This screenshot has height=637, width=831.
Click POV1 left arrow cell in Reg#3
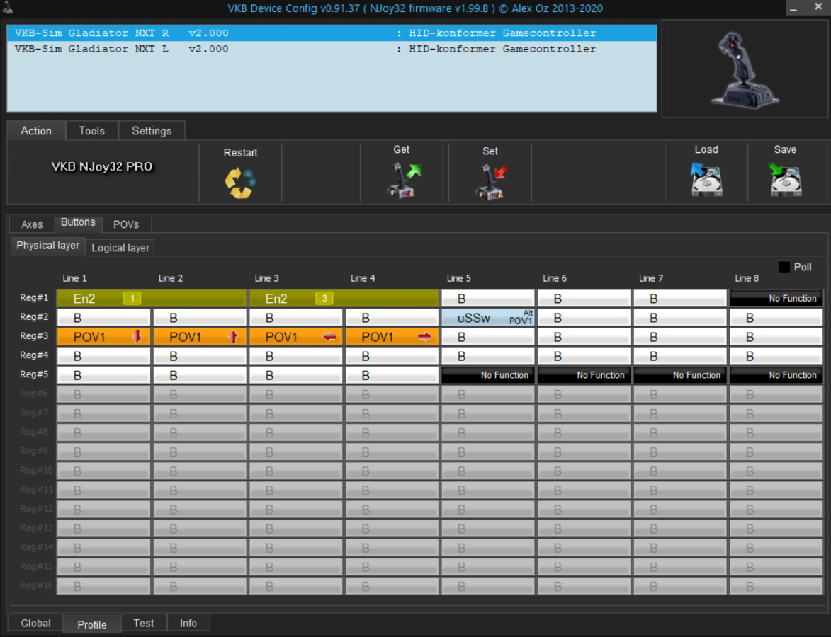point(295,337)
